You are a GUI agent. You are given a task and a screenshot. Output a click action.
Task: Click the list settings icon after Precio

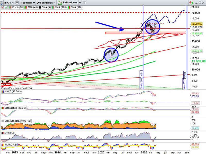[x=21, y=7]
